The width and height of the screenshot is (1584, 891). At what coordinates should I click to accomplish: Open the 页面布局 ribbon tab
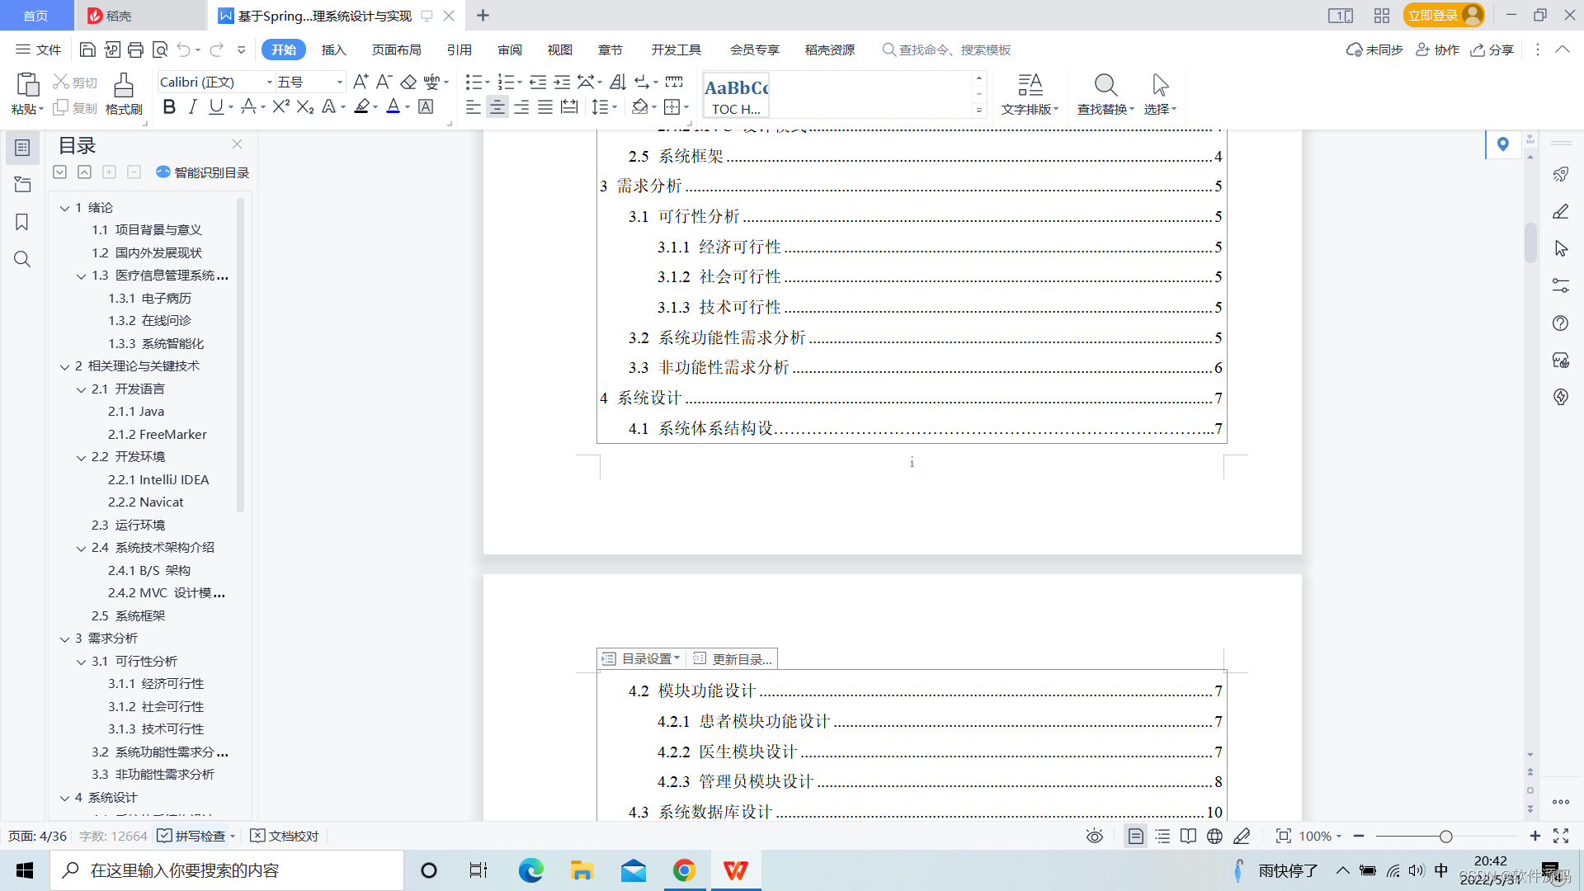click(x=396, y=49)
